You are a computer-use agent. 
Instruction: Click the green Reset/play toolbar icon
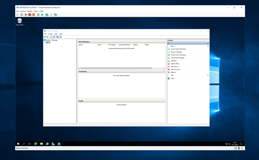tap(42, 15)
